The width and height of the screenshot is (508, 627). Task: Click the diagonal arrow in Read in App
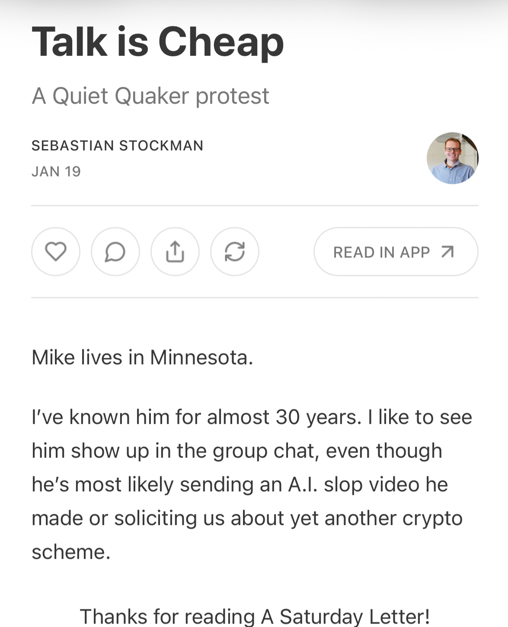tap(447, 251)
